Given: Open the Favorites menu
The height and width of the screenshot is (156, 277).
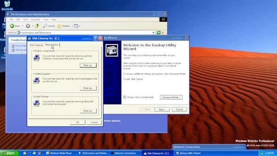Looking at the screenshot, I should [x=35, y=19].
